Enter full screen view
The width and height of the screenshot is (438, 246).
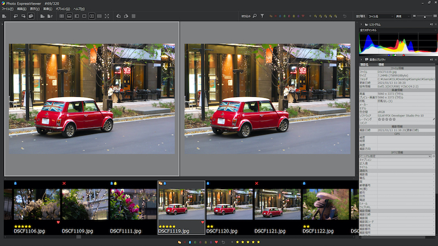107,16
